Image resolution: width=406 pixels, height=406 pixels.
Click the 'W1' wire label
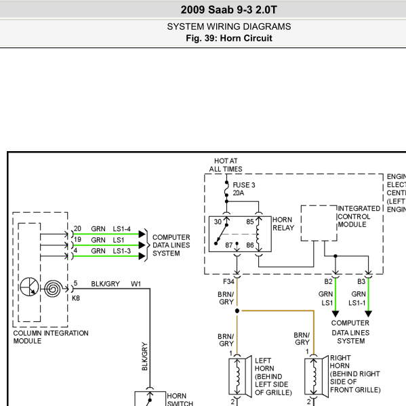[x=136, y=284]
